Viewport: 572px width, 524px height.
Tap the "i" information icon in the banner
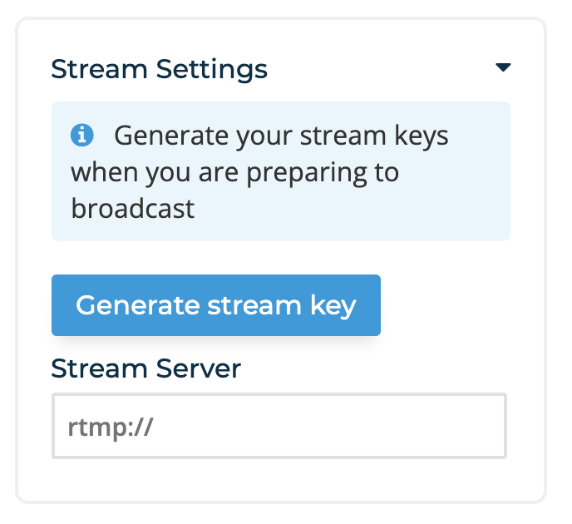pyautogui.click(x=81, y=135)
